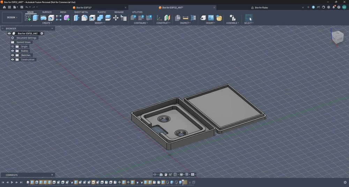The height and width of the screenshot is (187, 349).
Task: Select the Fillet tool
Action: [x=84, y=18]
